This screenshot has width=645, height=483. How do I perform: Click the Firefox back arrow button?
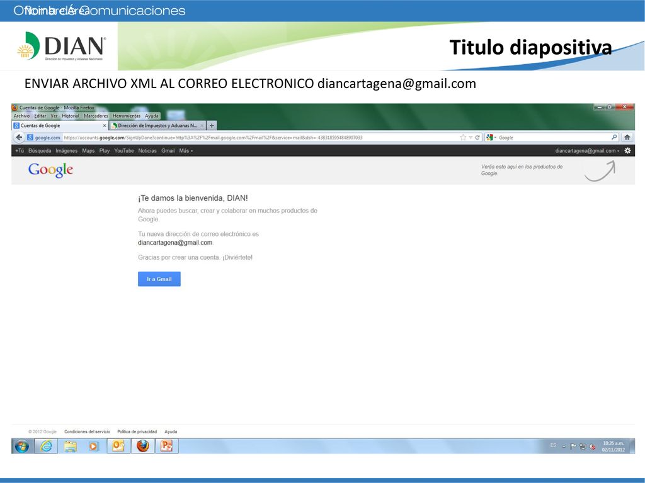(x=19, y=138)
